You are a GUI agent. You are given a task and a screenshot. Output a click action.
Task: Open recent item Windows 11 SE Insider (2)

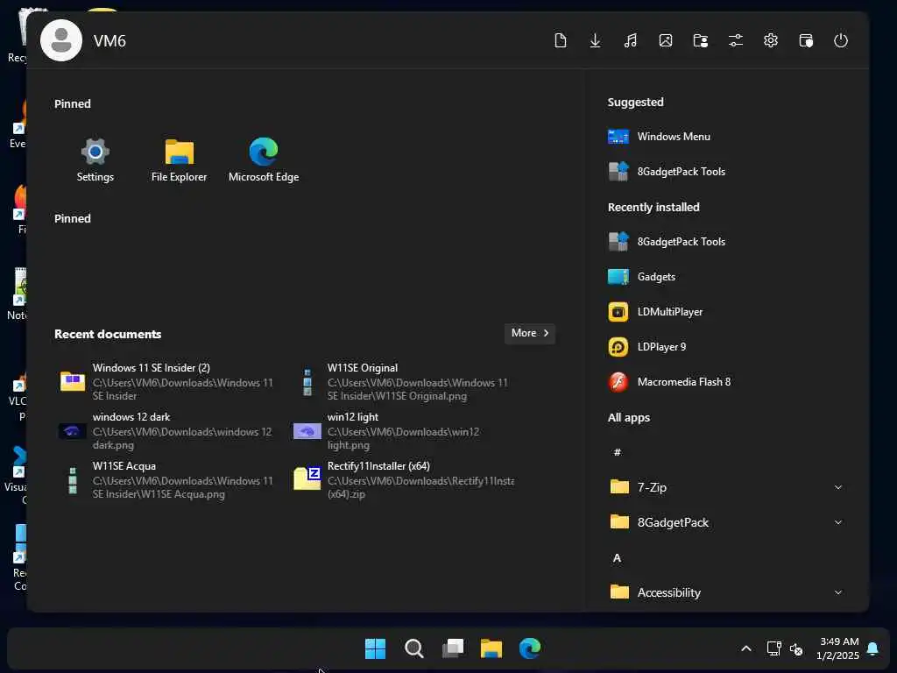(x=167, y=382)
